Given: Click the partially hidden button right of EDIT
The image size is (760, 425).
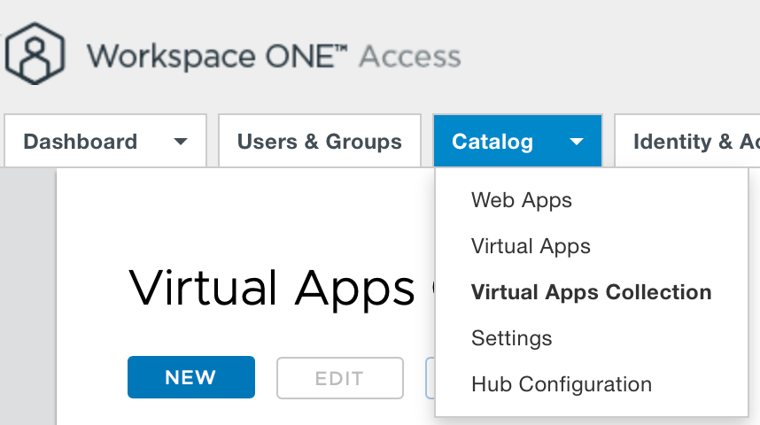Looking at the screenshot, I should pyautogui.click(x=430, y=378).
